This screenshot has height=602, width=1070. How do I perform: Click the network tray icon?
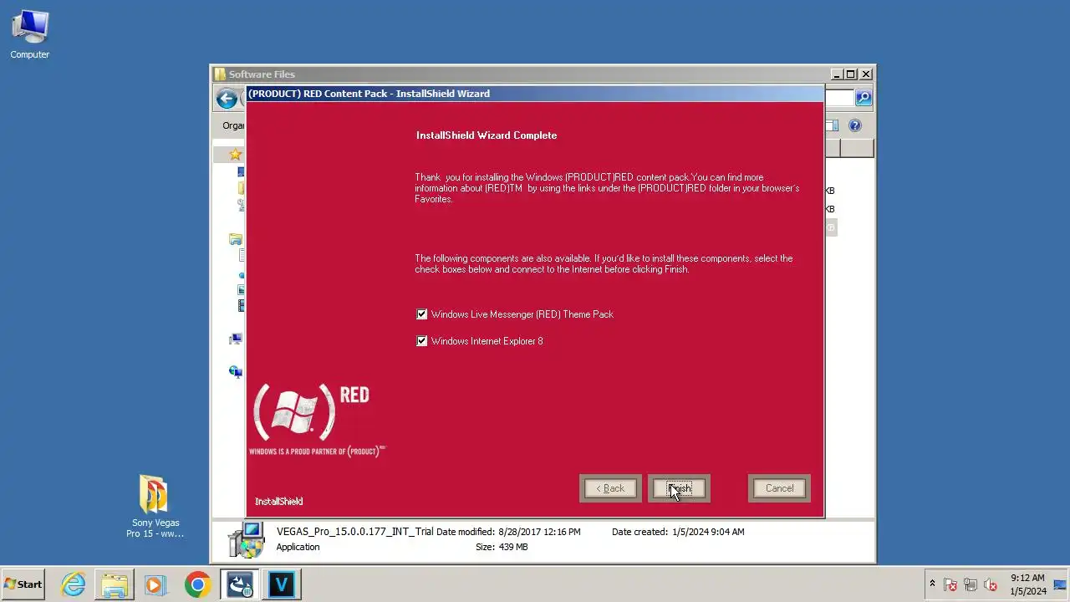pos(971,584)
